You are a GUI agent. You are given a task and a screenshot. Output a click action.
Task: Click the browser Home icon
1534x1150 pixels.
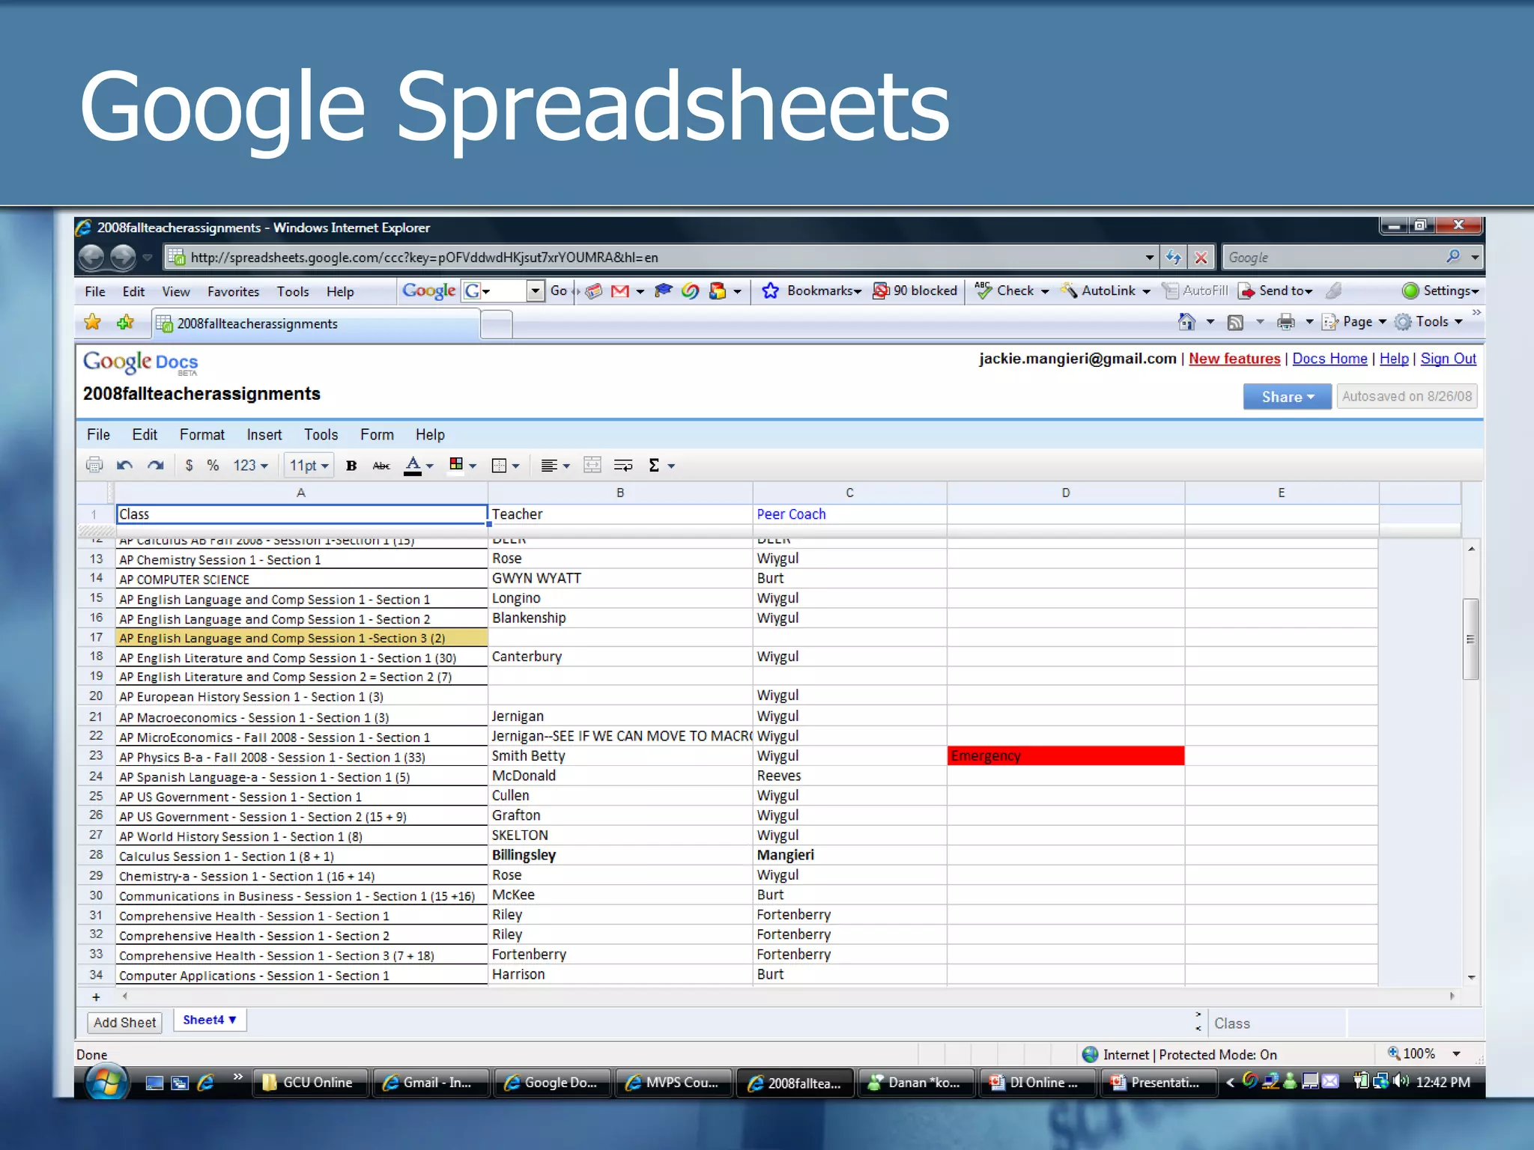pos(1186,322)
